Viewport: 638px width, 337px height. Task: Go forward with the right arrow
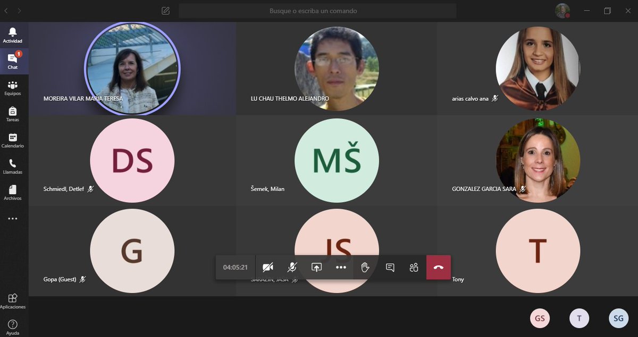click(20, 11)
